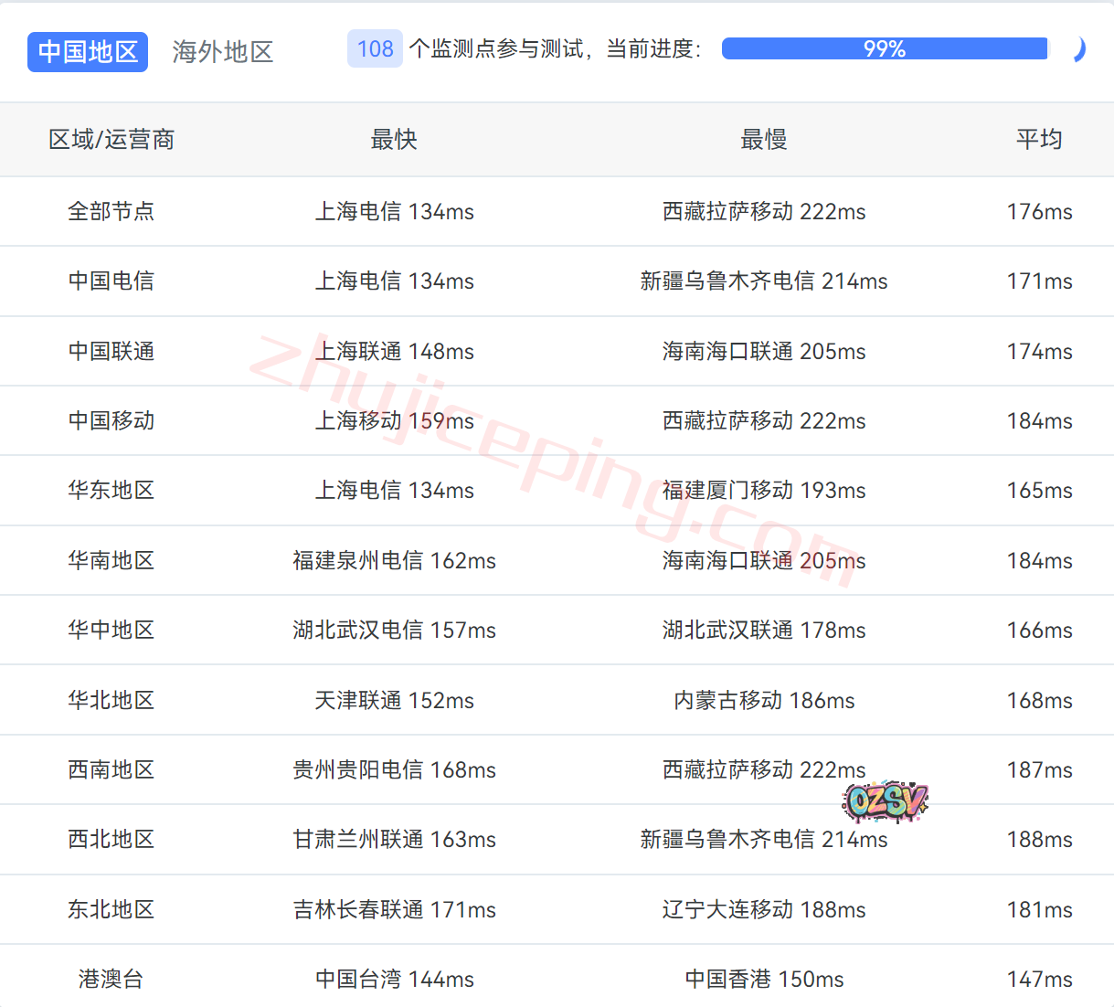Click the 108 monitoring points badge
This screenshot has width=1114, height=1007.
pyautogui.click(x=375, y=49)
